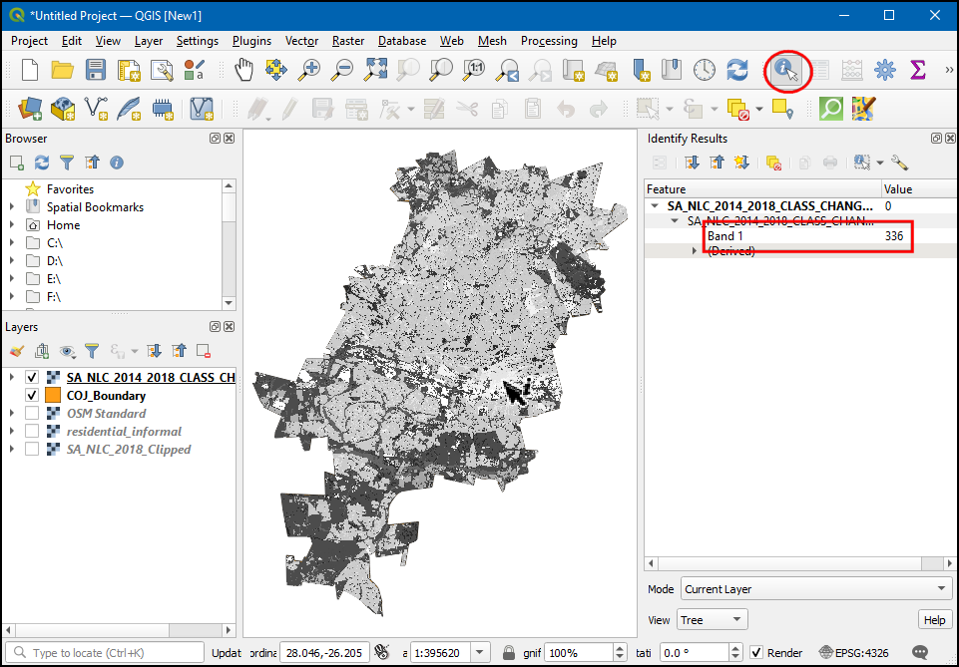Click the Help button in Identify Results
Image resolution: width=959 pixels, height=667 pixels.
[x=934, y=620]
